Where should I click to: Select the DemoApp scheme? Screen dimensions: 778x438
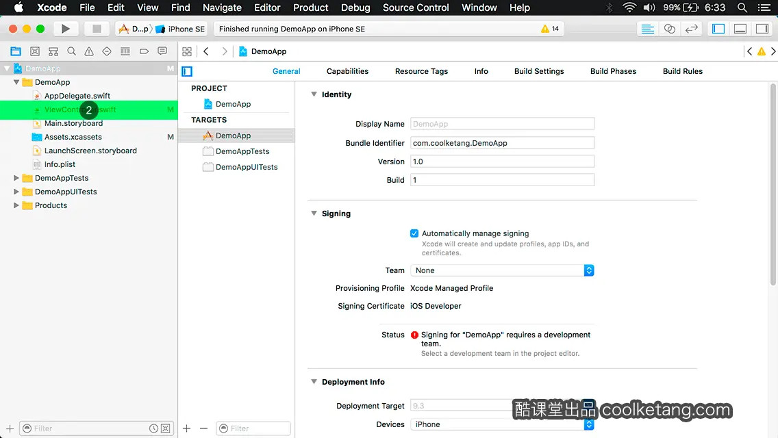coord(134,29)
